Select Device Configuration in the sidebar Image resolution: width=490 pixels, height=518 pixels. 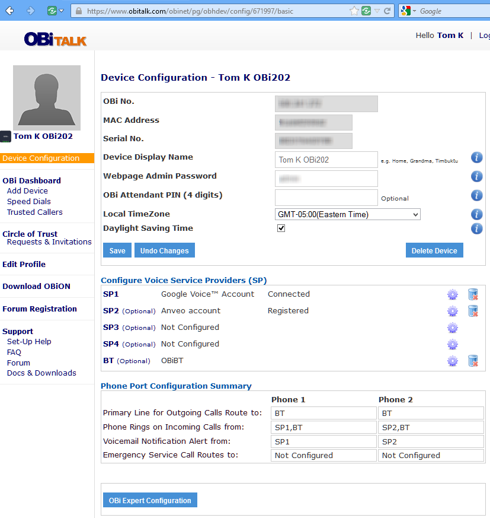[41, 158]
